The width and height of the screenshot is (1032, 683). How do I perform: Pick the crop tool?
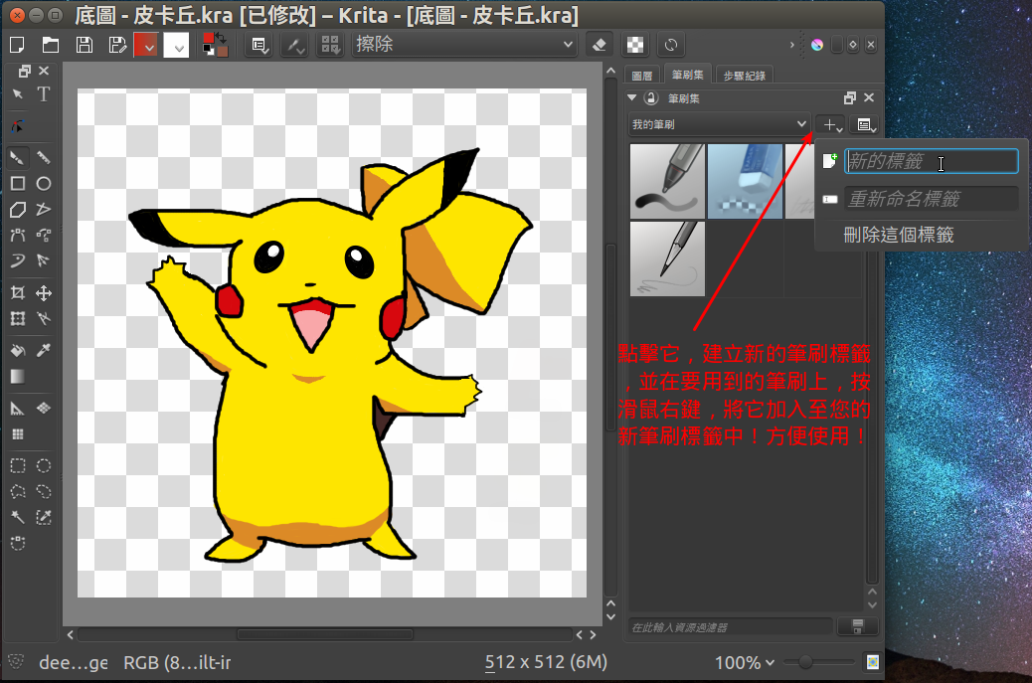point(18,293)
